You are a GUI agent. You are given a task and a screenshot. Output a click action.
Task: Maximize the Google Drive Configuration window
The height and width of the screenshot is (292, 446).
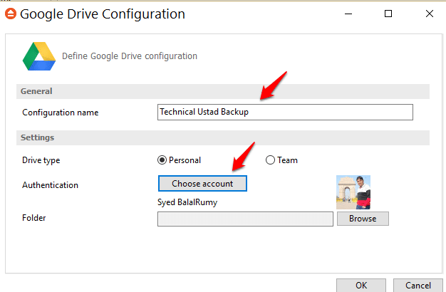pos(388,14)
